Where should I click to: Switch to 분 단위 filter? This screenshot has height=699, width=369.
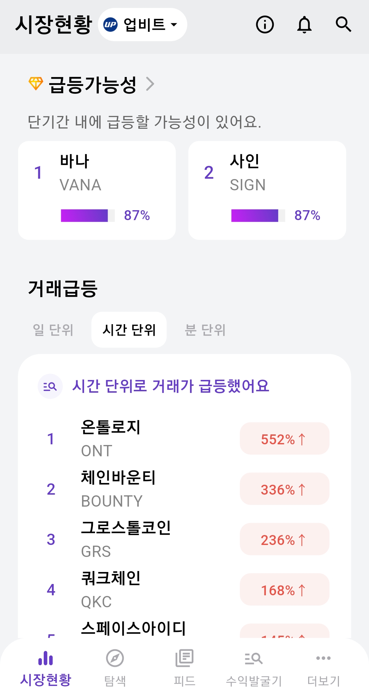[x=205, y=330]
